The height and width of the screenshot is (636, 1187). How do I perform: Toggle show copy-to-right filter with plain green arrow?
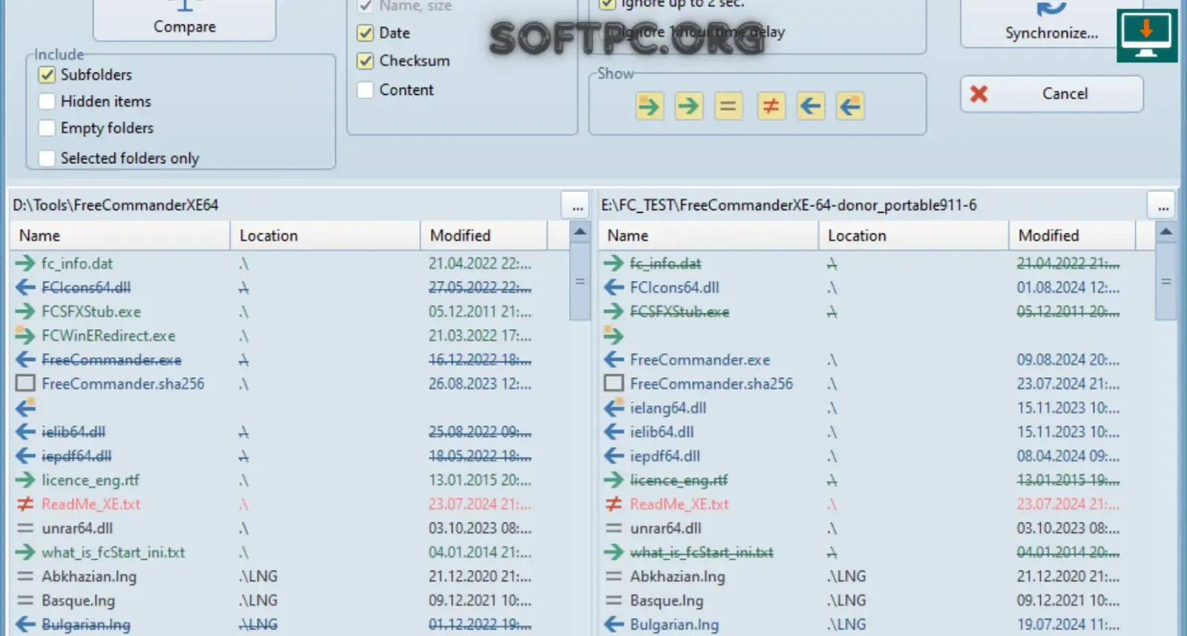point(689,106)
